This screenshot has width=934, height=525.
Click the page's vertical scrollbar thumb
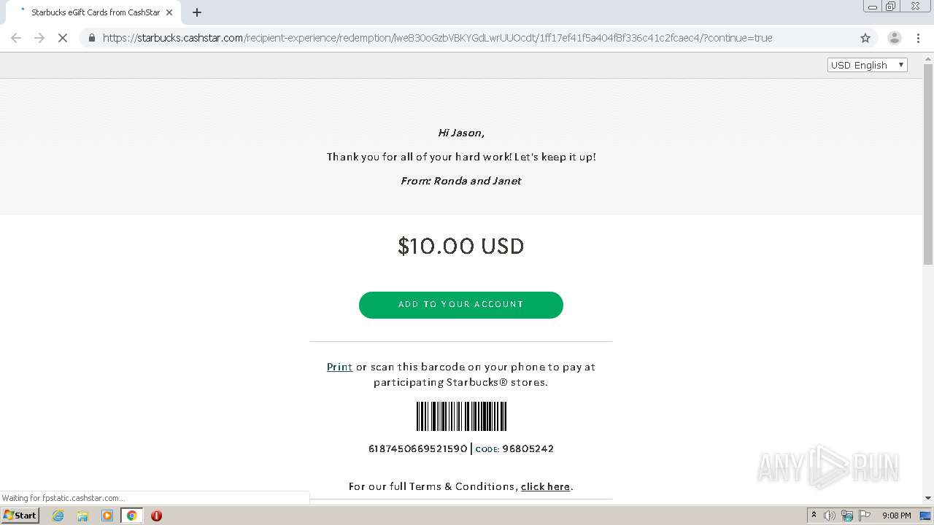pos(928,164)
